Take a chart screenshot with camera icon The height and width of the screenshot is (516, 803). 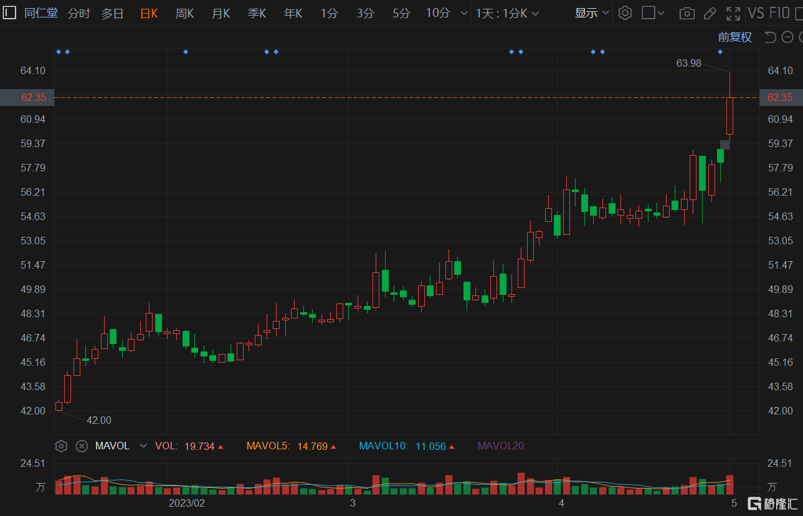click(687, 13)
